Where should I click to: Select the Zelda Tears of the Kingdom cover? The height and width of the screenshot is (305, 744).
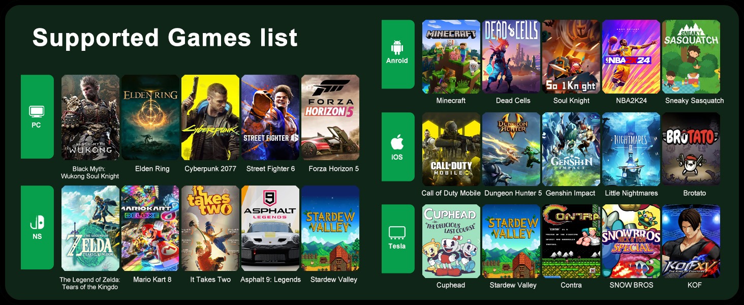click(x=90, y=228)
